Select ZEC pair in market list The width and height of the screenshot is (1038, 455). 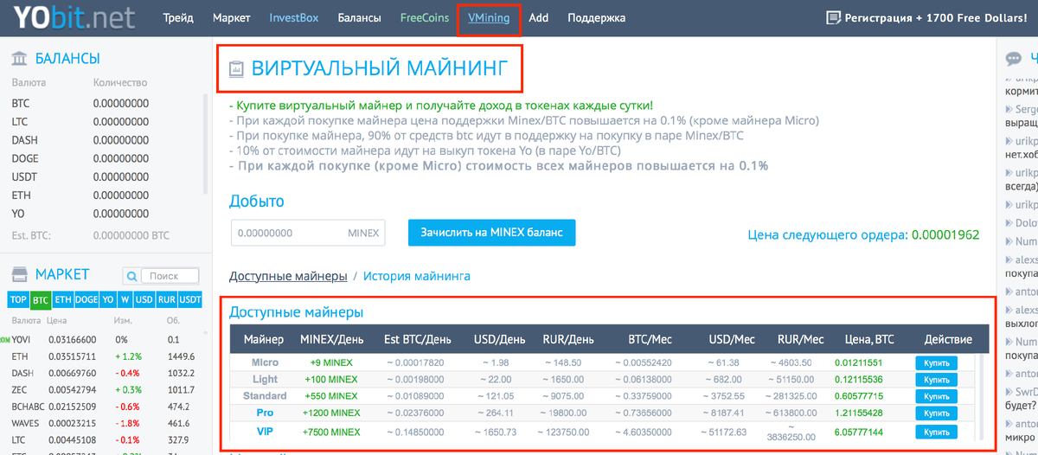tap(104, 390)
